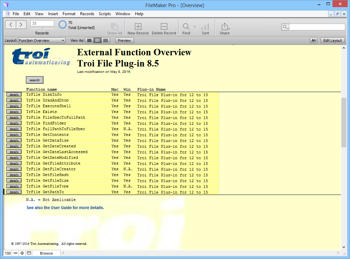Open details for TrFile GetFileHash
The width and height of the screenshot is (350, 259).
(14, 175)
